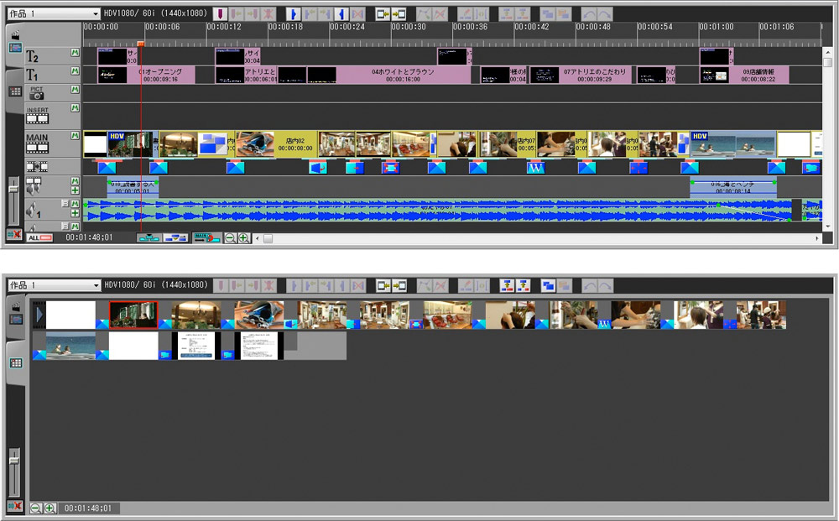Click the yellow-arrow overwrite clip icon in the top toolbar
Image resolution: width=839 pixels, height=521 pixels.
[x=399, y=14]
